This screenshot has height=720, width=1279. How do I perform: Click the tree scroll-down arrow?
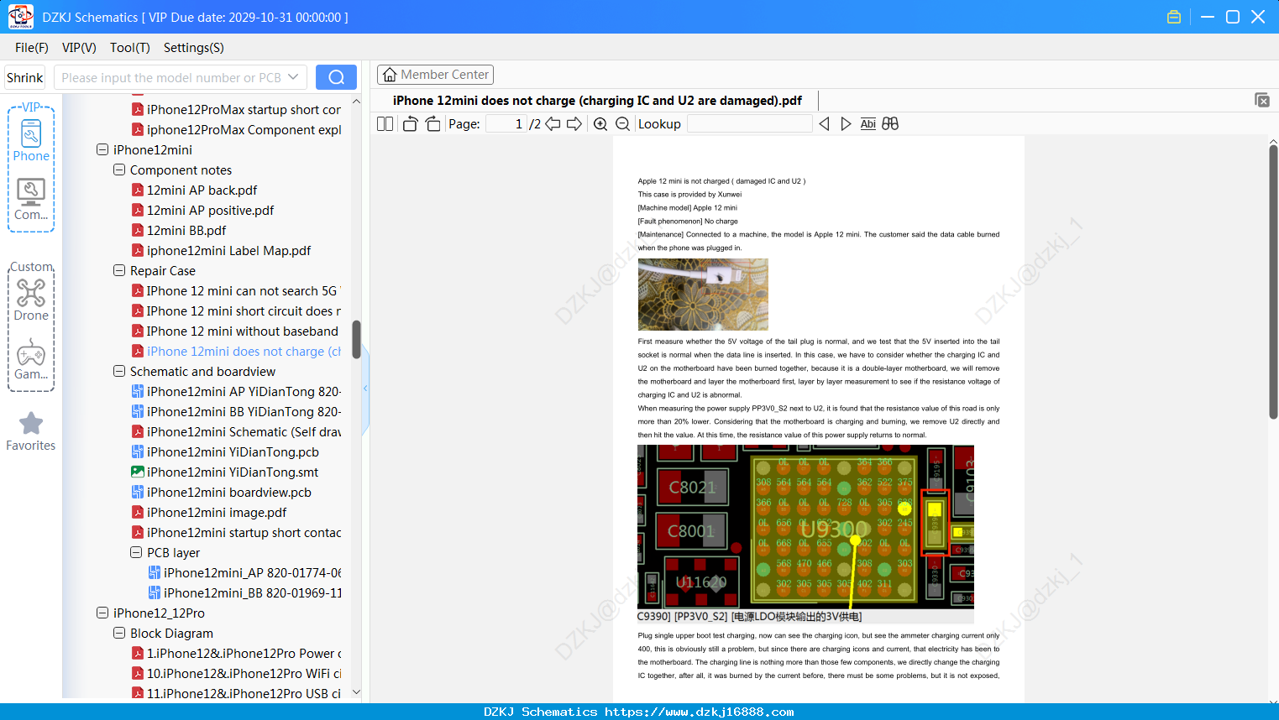(356, 692)
